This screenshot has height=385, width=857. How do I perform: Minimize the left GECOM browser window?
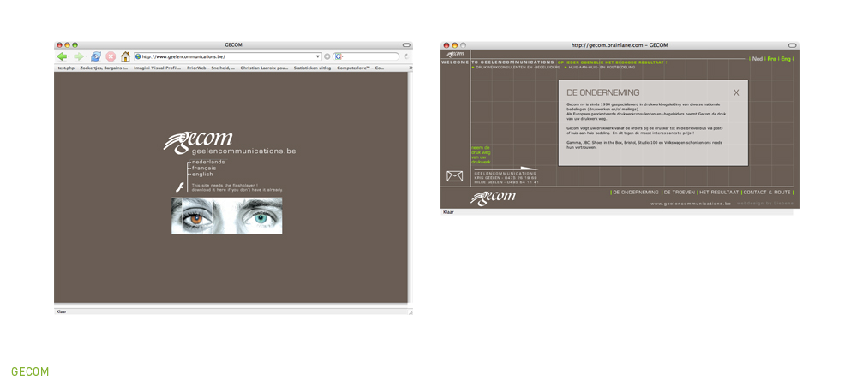[x=67, y=45]
